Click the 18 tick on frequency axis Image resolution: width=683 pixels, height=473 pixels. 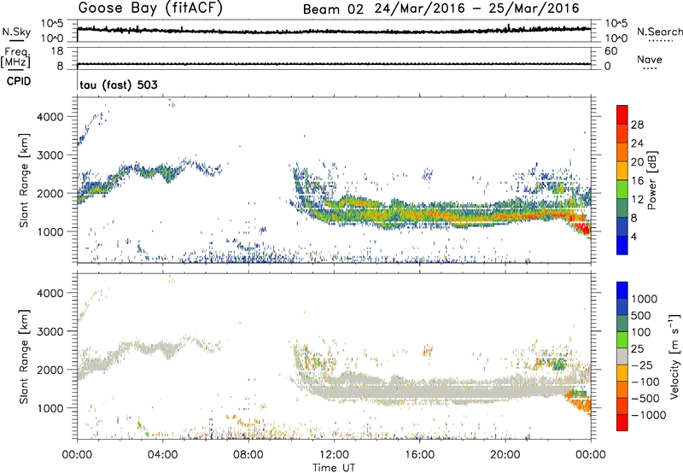57,51
